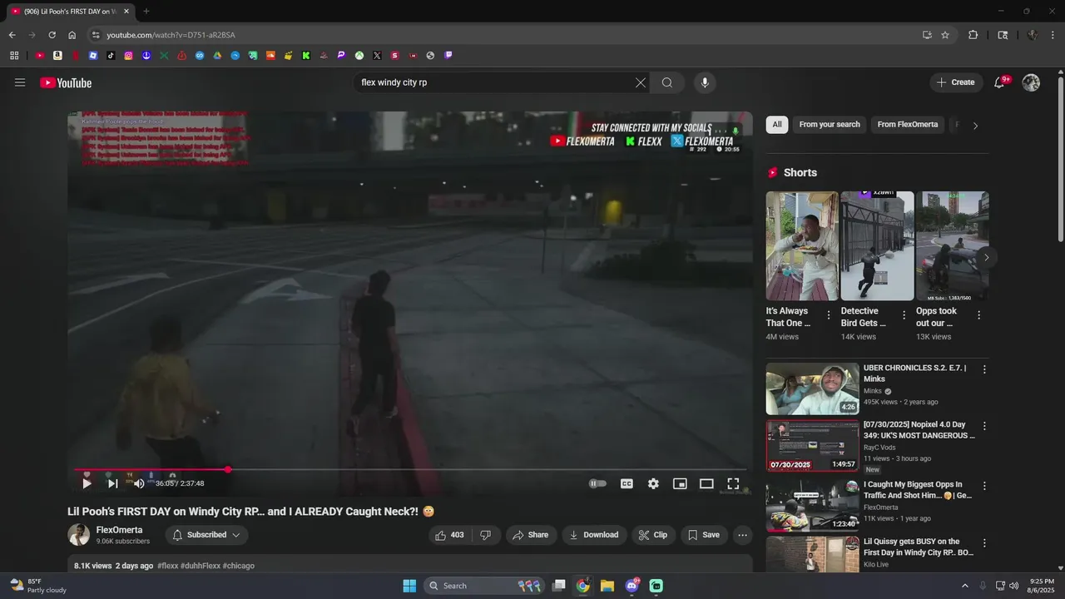Show next Shorts with the arrow
Viewport: 1065px width, 599px height.
pos(986,257)
